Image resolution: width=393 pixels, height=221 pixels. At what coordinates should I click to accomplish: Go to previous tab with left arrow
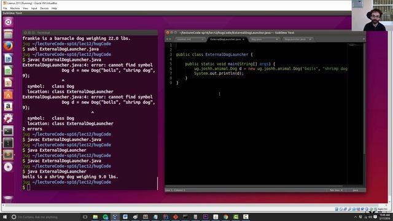pos(167,39)
